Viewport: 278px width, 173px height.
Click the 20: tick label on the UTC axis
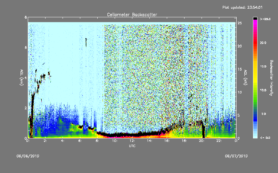(202, 141)
